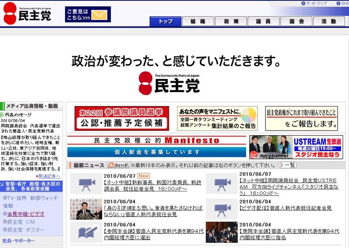Image resolution: width=349 pixels, height=248 pixels.
Task: Click the green arrow icon by 代表メッセージ
Action: click(x=2, y=115)
